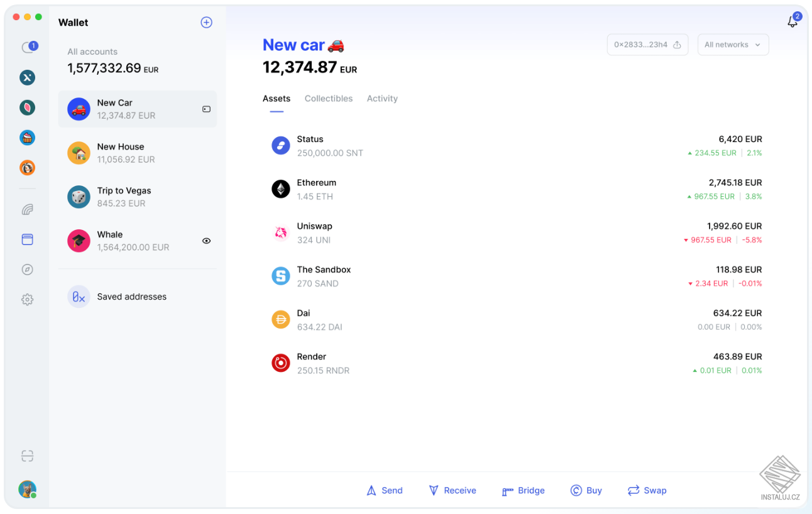
Task: Click the 1.45 ETH balance
Action: 315,197
